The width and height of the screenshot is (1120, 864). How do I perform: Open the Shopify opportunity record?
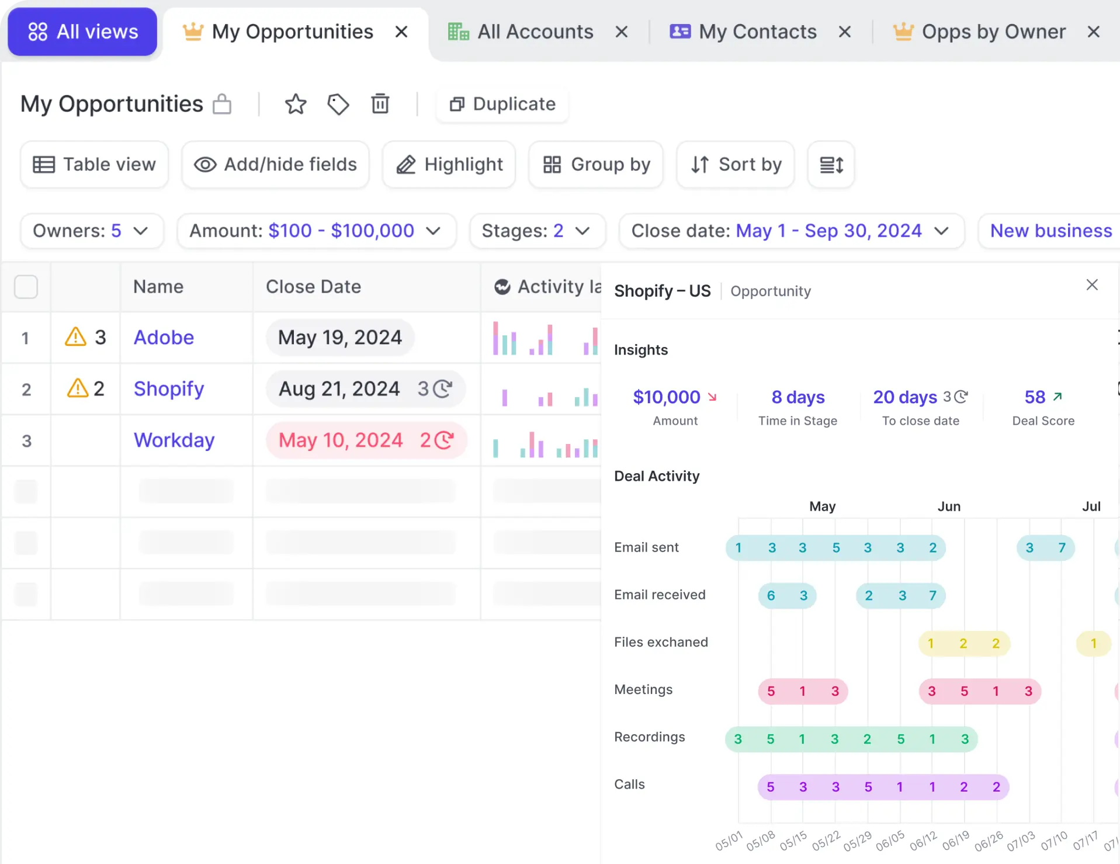coord(169,388)
